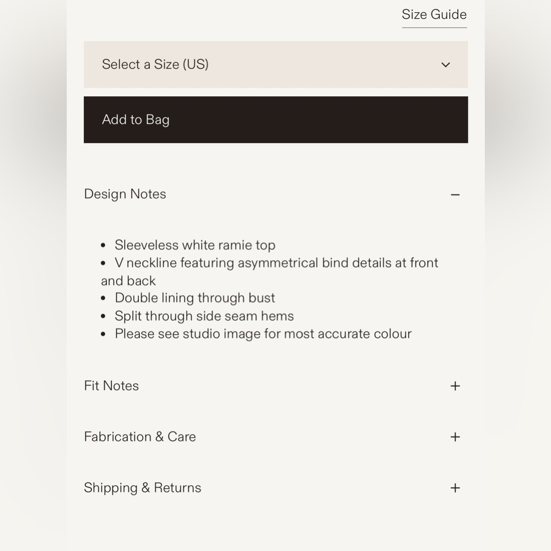This screenshot has width=551, height=551.
Task: Click the 'Split through side seam hems' bullet
Action: pyautogui.click(x=204, y=316)
